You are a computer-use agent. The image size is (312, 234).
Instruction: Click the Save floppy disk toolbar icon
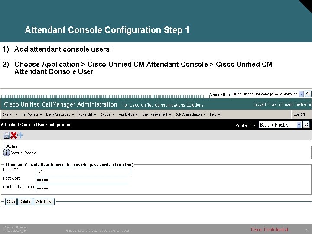[x=7, y=135]
